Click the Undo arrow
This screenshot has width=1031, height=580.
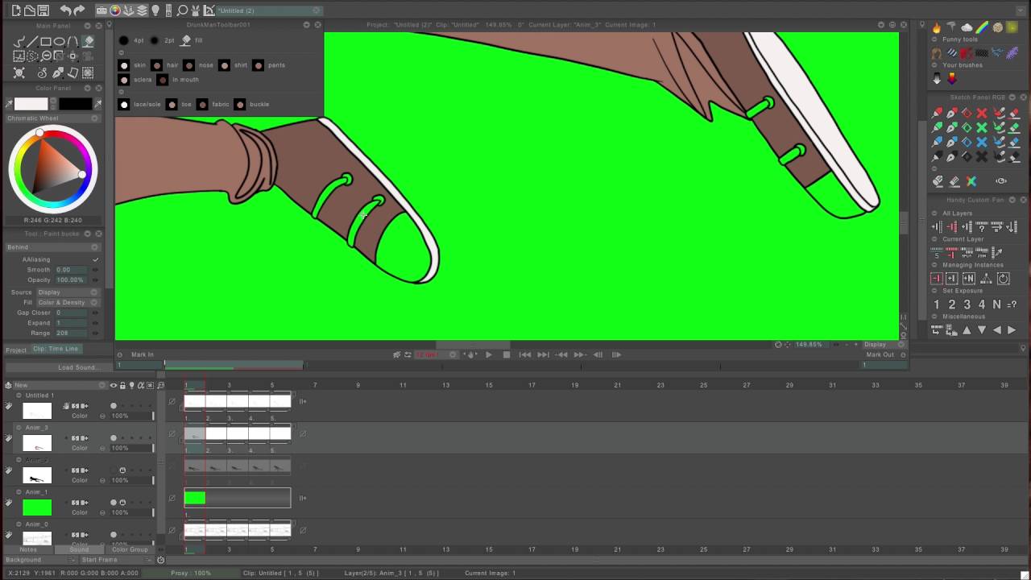click(x=65, y=10)
